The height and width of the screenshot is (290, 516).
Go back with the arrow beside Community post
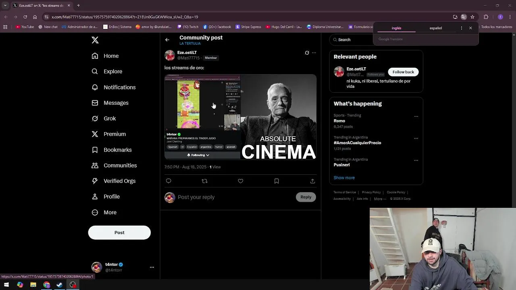click(167, 40)
